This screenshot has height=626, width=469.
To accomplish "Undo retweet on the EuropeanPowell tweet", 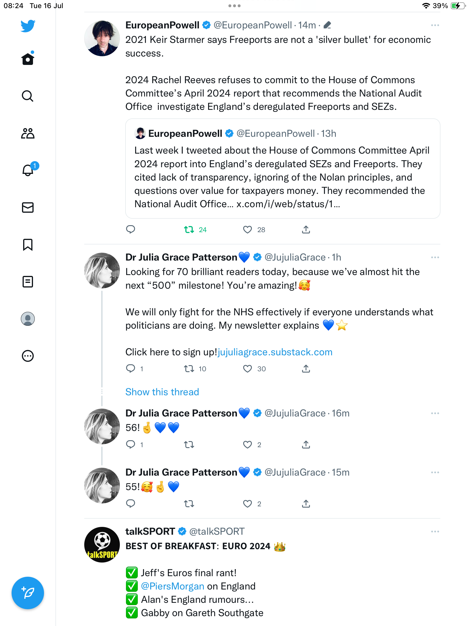I will (189, 230).
